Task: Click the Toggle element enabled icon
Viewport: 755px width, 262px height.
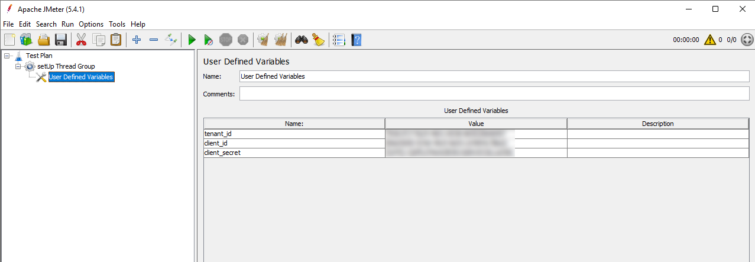Action: click(x=171, y=40)
